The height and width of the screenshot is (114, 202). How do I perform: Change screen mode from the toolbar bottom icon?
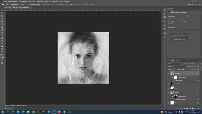coord(2,63)
